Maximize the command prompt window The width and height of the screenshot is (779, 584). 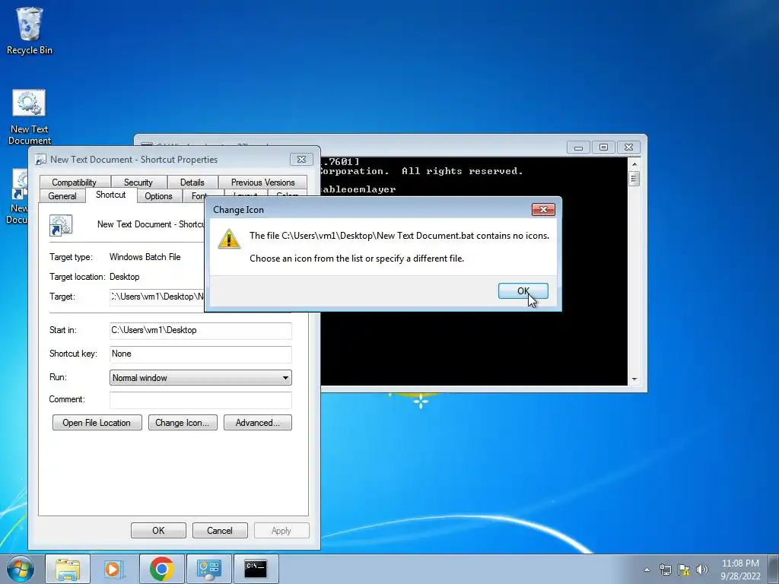(x=603, y=148)
